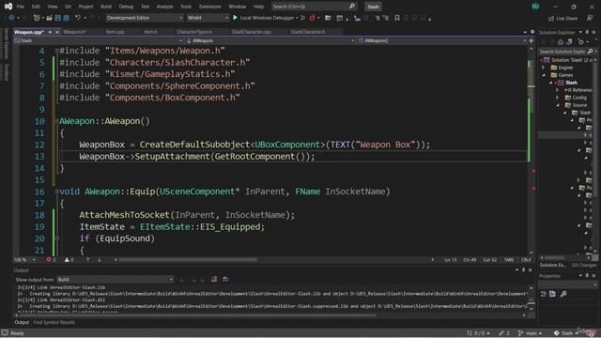
Task: Click the main branch indicator in status bar
Action: coord(530,333)
